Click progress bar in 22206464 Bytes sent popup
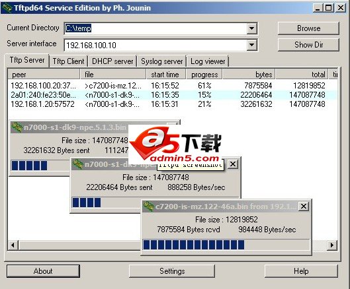This screenshot has width=350, height=289. tap(106, 203)
